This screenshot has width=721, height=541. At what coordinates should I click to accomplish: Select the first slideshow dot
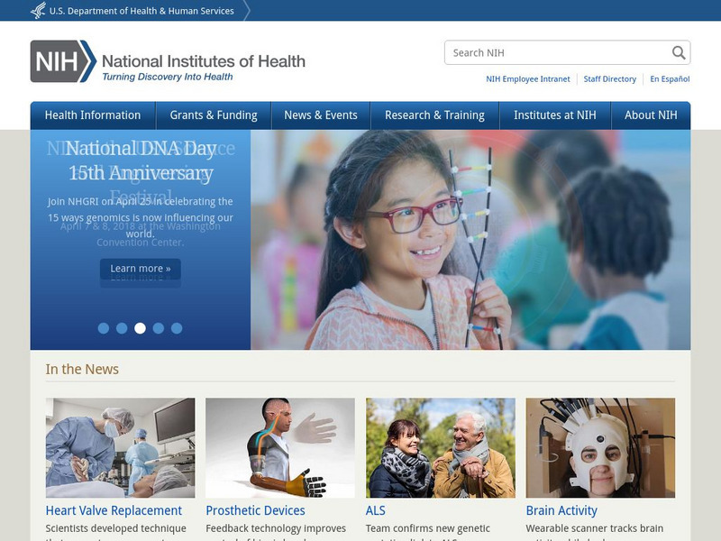104,328
